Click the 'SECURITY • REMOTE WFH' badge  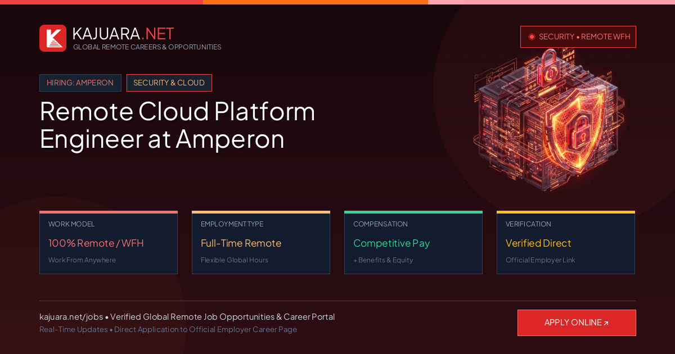[578, 37]
